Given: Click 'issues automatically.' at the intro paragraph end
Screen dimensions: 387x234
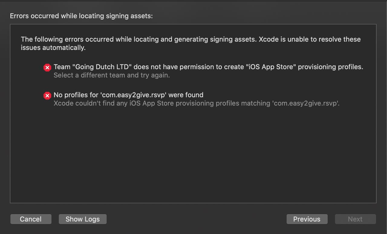Looking at the screenshot, I should tap(53, 48).
